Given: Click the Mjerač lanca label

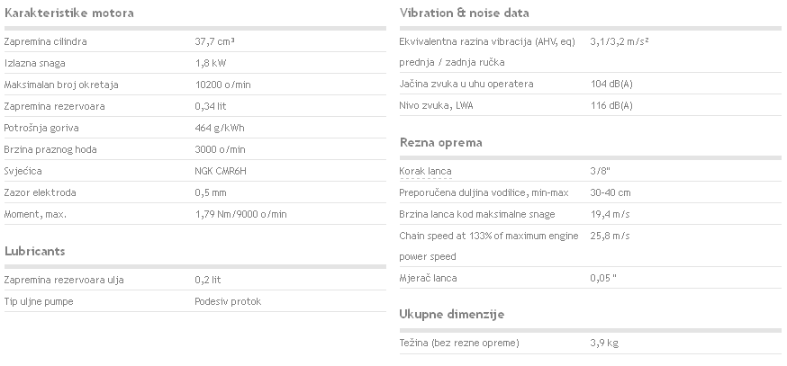Looking at the screenshot, I should [x=428, y=278].
